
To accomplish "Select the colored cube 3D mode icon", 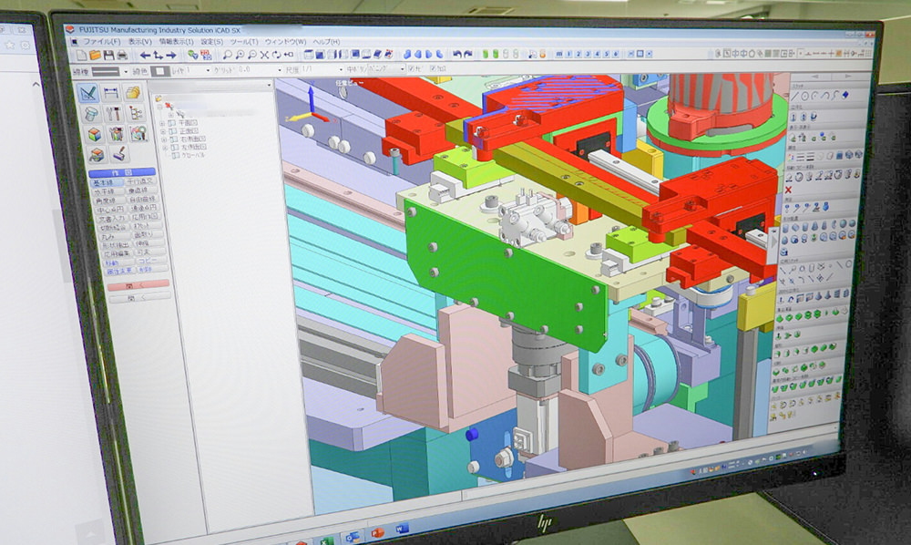I will tap(94, 134).
